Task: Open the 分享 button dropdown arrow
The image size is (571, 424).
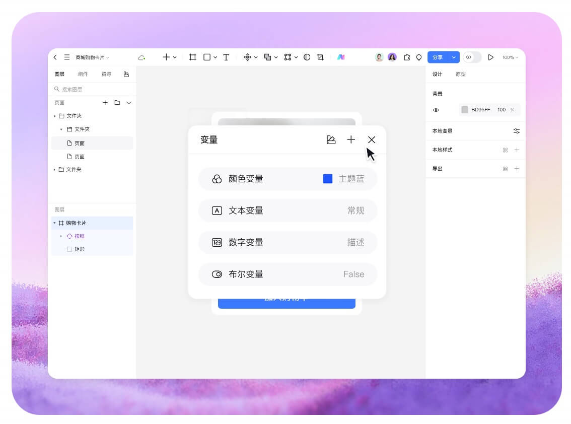Action: [x=453, y=57]
